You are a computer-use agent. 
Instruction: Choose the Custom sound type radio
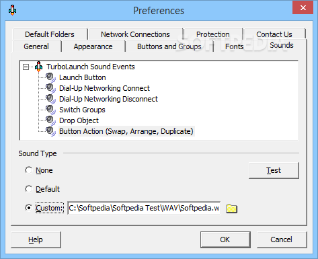pos(28,208)
